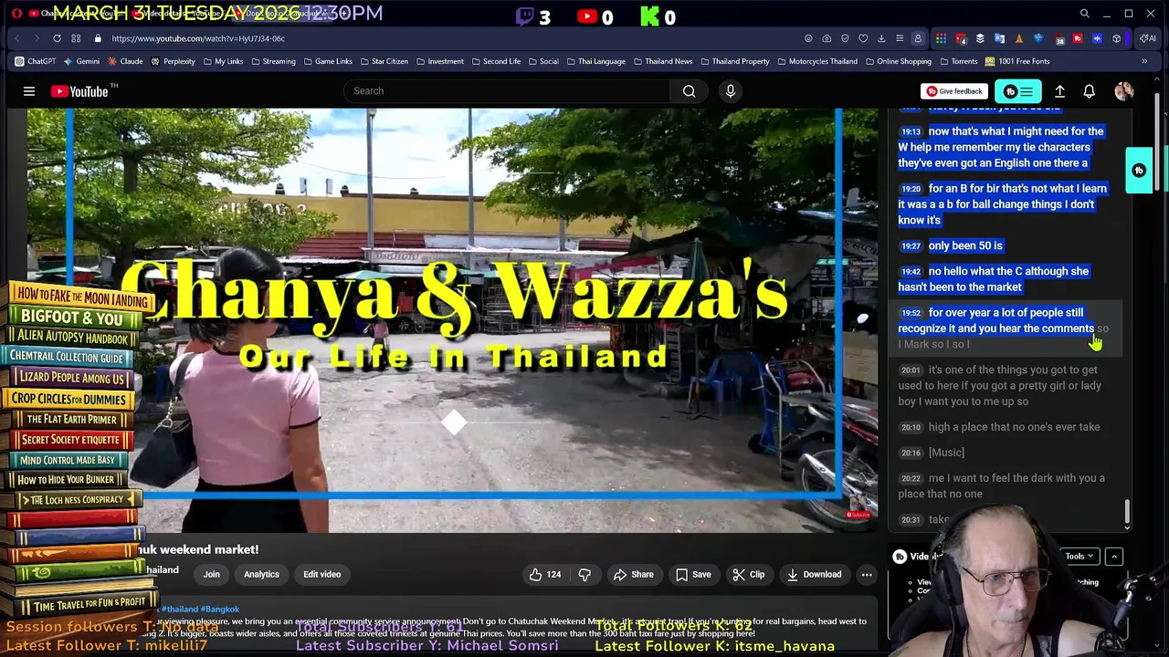This screenshot has width=1169, height=657.
Task: Dislike the video with thumbs down
Action: [x=584, y=575]
